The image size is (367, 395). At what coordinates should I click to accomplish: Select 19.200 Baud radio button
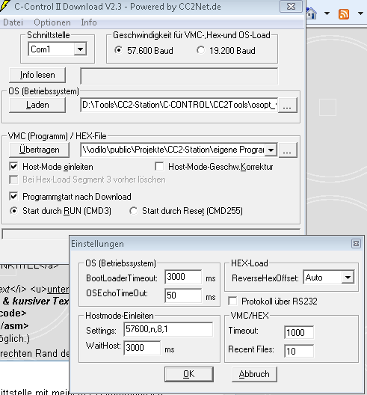(x=200, y=50)
